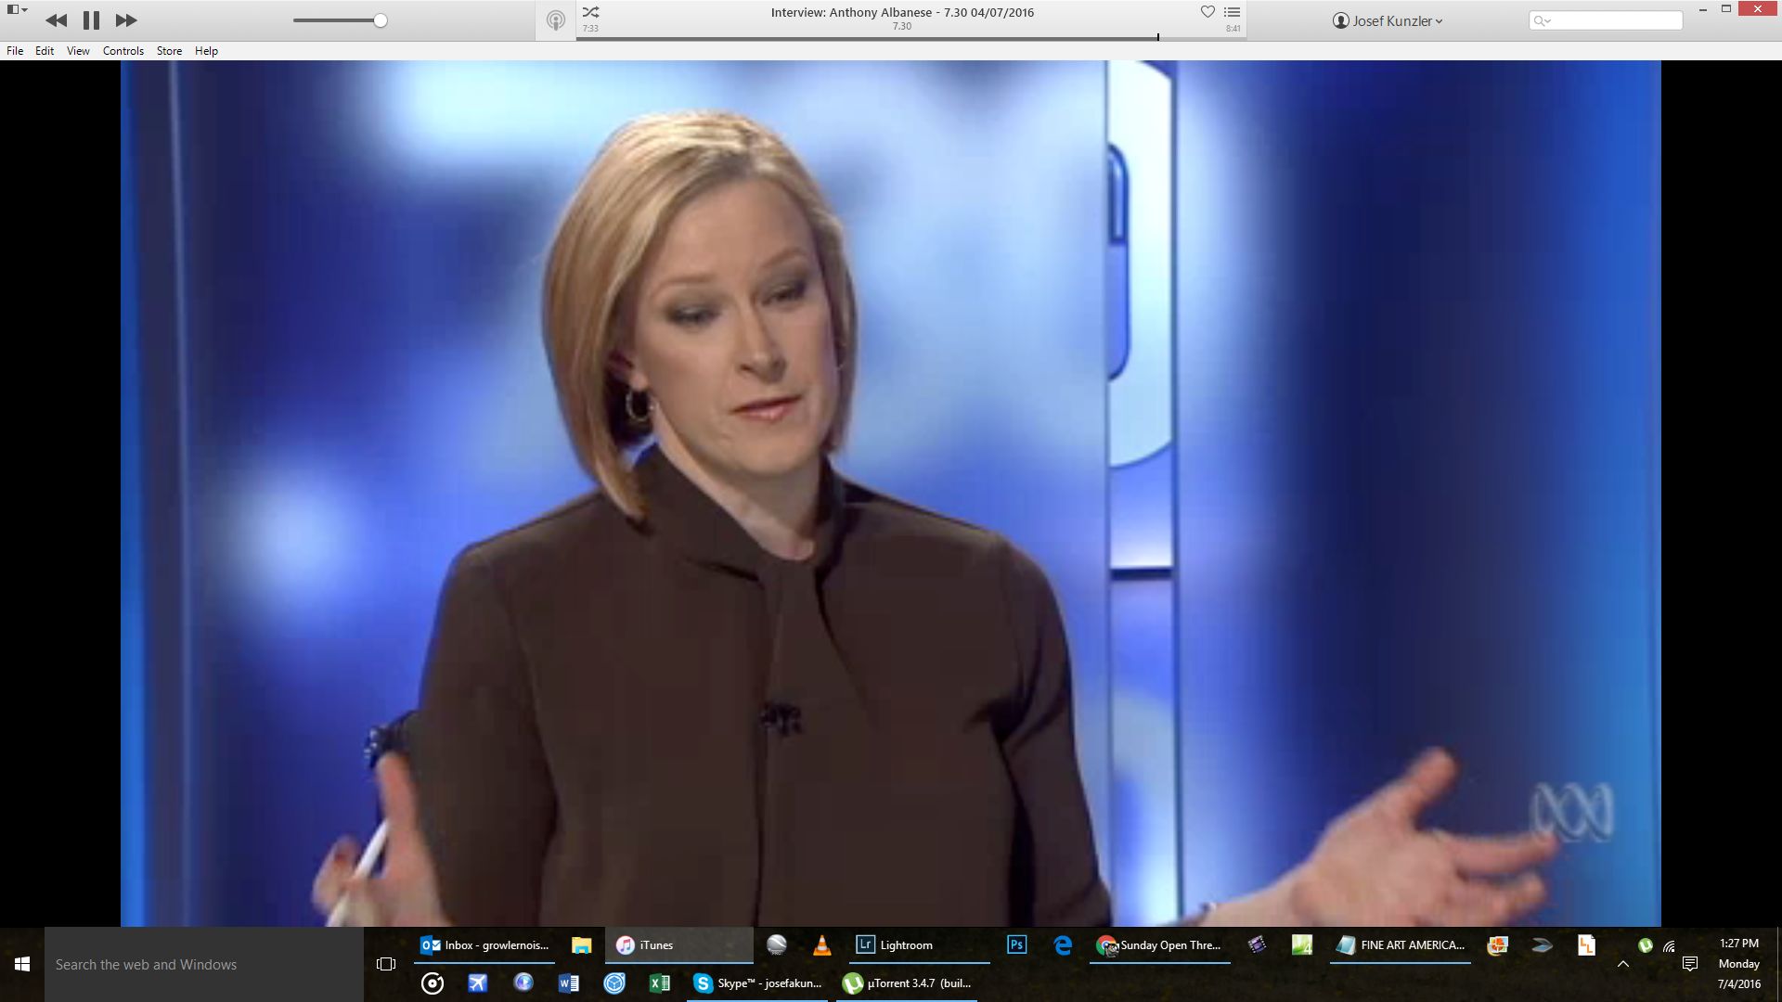Image resolution: width=1782 pixels, height=1002 pixels.
Task: Open the Controls menu
Action: pyautogui.click(x=123, y=51)
